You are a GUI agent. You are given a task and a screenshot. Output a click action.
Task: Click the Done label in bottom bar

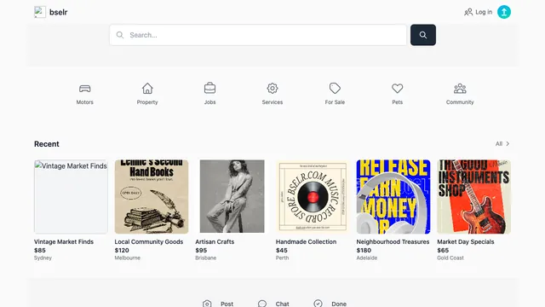click(x=339, y=304)
